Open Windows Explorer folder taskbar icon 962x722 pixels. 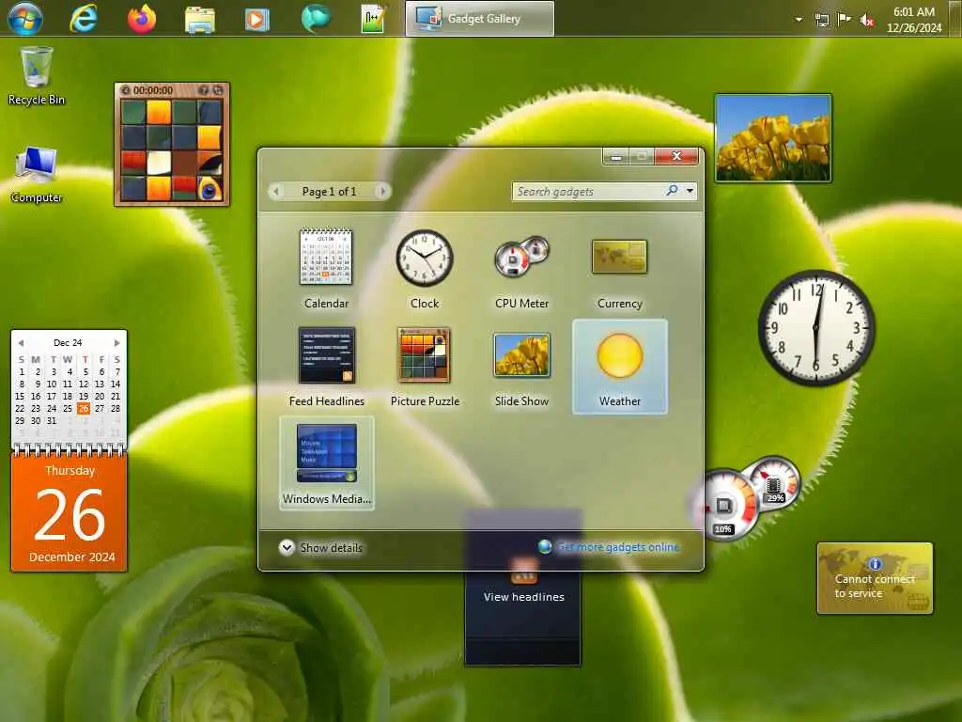(200, 19)
